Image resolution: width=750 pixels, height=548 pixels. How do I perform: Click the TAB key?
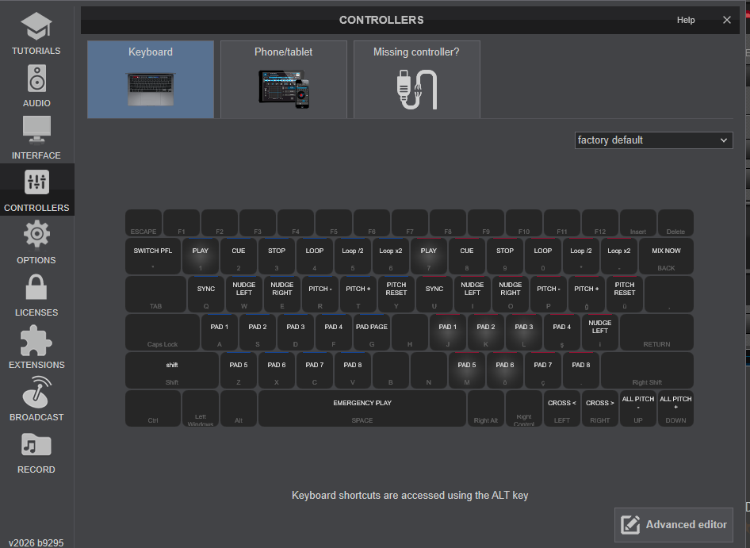tap(156, 294)
